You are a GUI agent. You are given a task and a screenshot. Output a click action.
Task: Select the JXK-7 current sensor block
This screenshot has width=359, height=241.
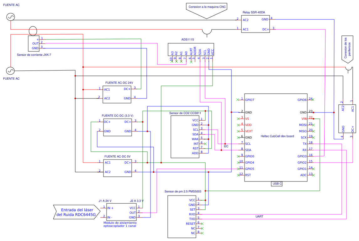click(34, 44)
